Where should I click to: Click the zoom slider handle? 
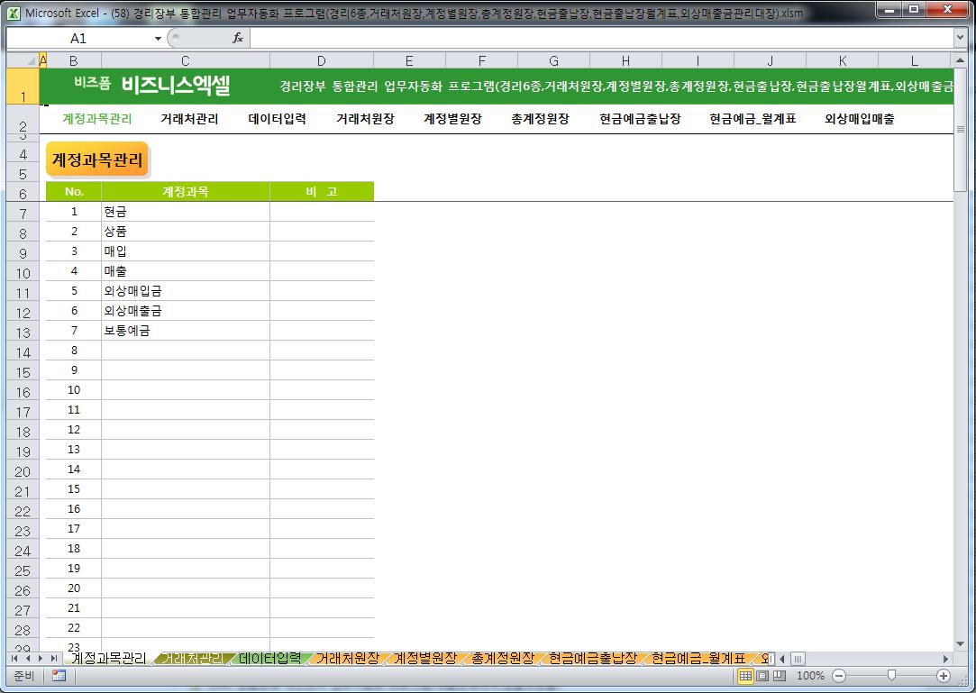pyautogui.click(x=891, y=676)
